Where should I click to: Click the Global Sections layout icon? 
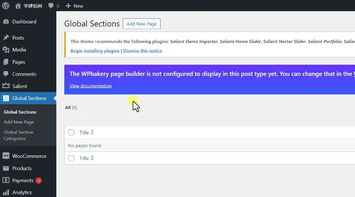point(6,98)
